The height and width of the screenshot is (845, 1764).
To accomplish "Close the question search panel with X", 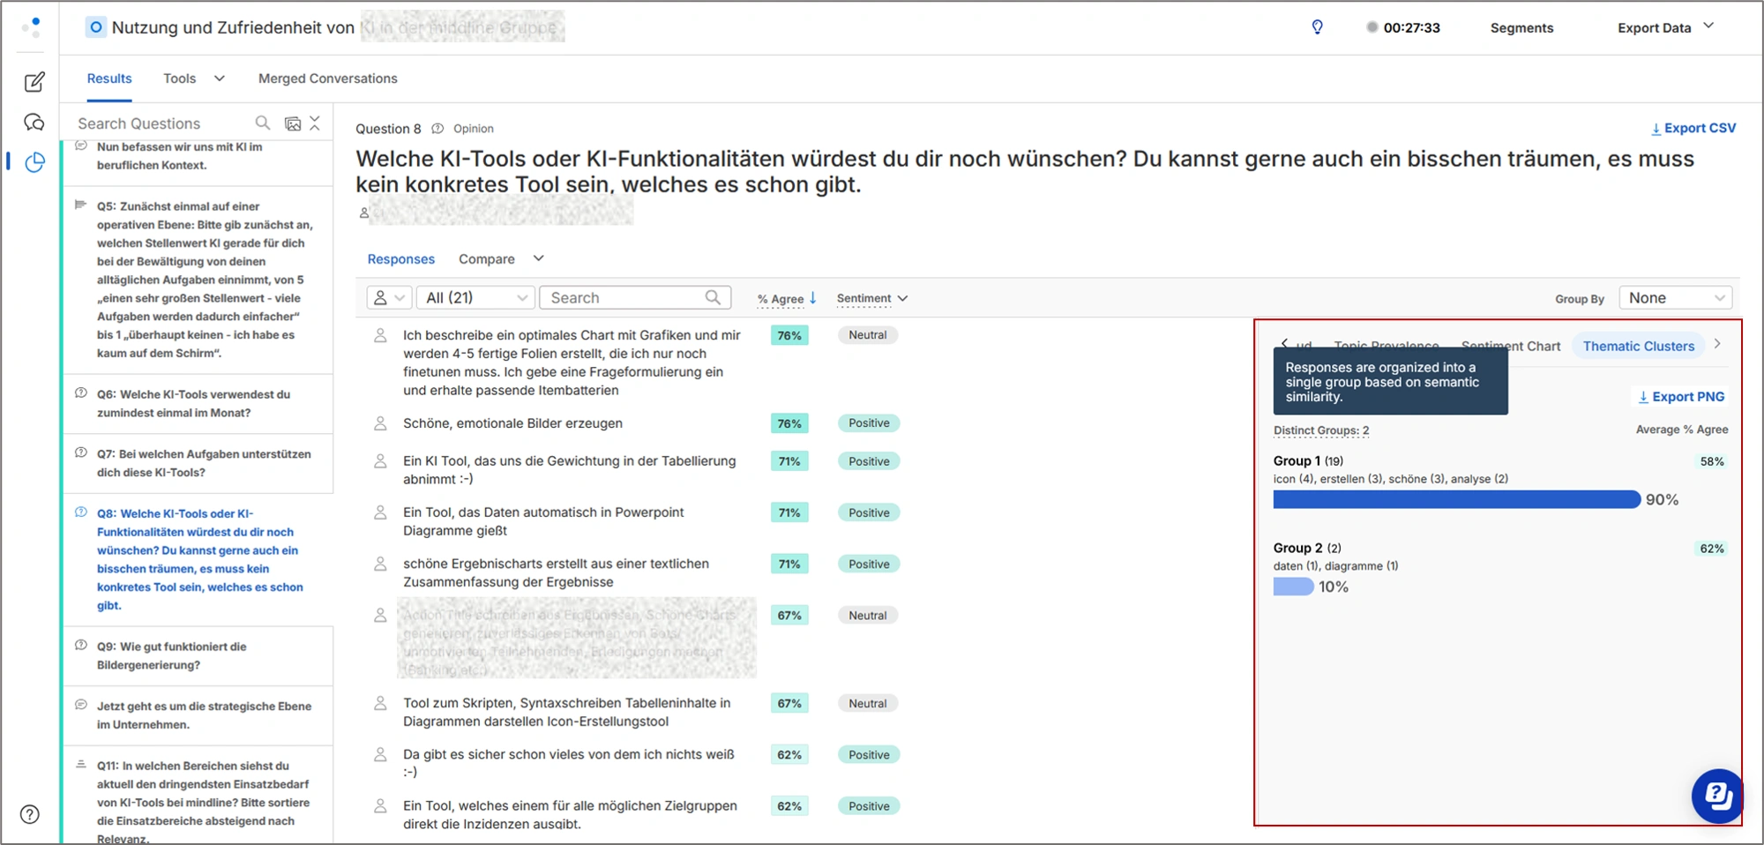I will [315, 123].
